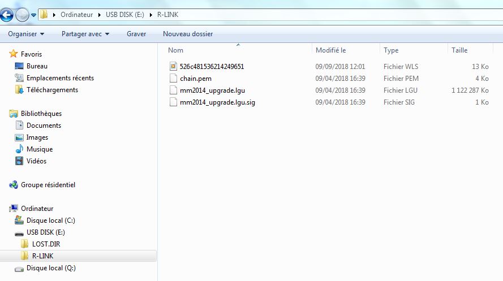Click R-LINK folder icon in tree
This screenshot has height=281, width=503.
coord(25,256)
